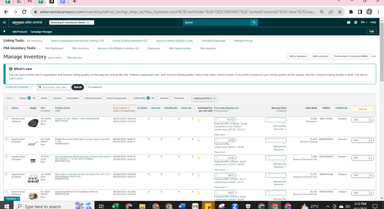Sort by the Date Created column header
Screen dimensions: 384x209
(121, 108)
